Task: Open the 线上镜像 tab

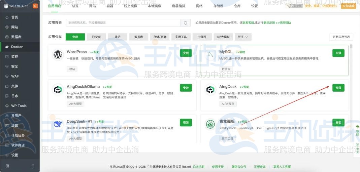Action: pyautogui.click(x=131, y=6)
